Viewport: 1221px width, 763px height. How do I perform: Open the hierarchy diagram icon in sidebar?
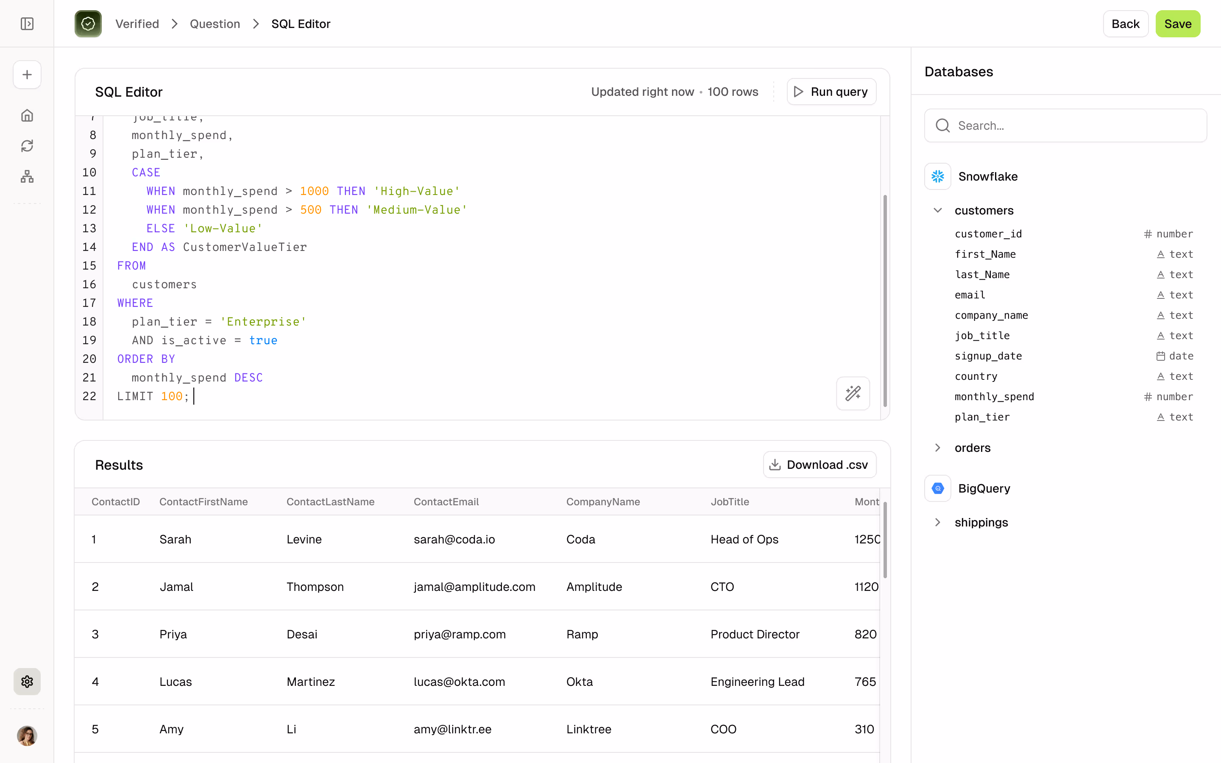27,176
